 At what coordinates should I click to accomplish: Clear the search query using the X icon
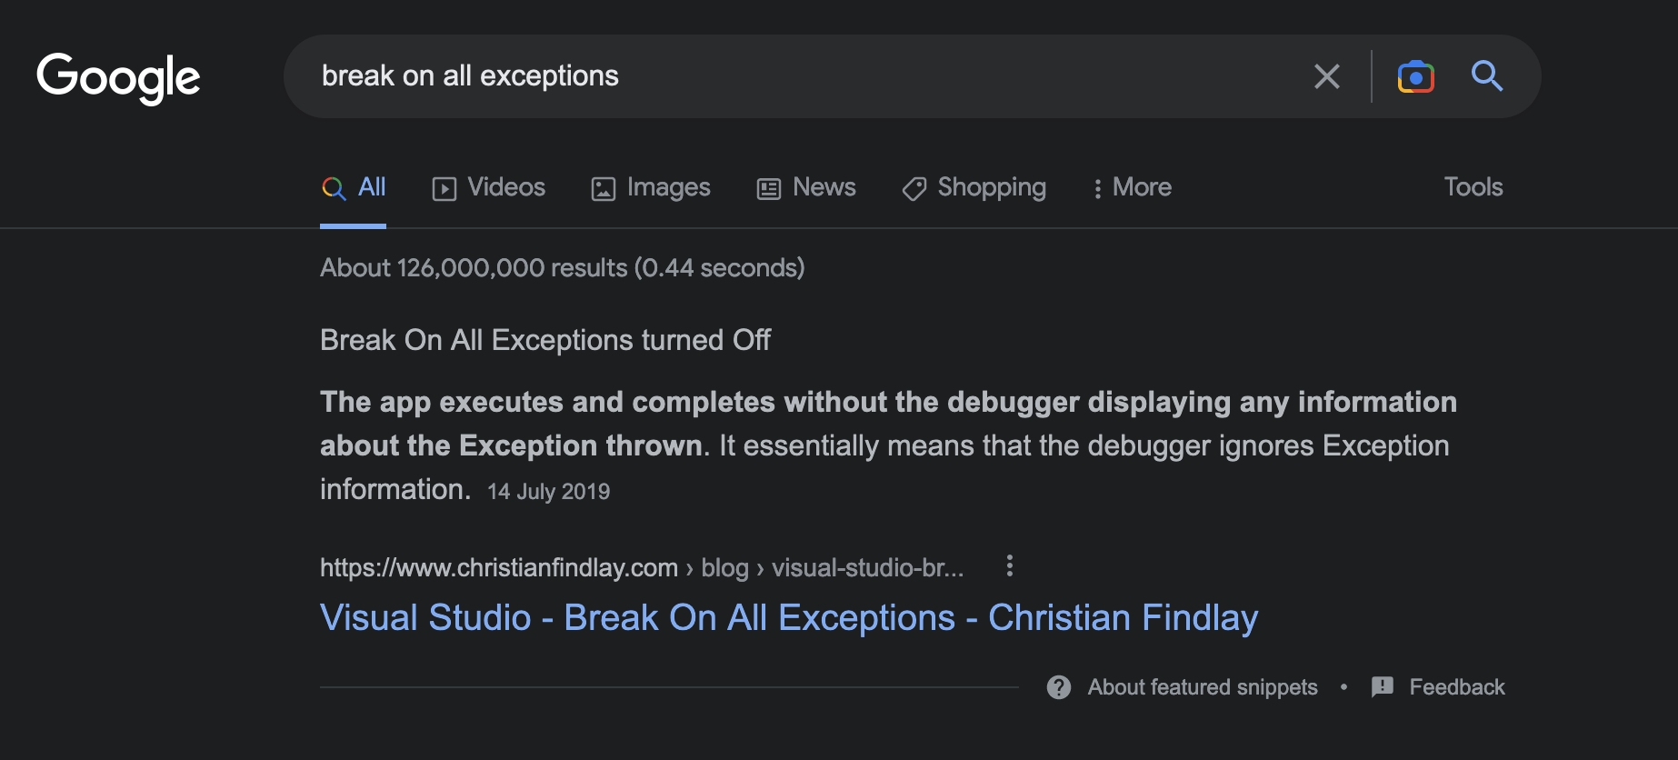(1326, 76)
